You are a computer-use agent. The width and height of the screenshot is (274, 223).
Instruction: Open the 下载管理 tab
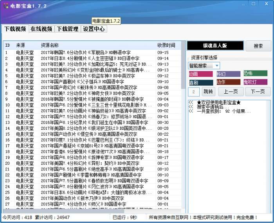[x=68, y=29]
